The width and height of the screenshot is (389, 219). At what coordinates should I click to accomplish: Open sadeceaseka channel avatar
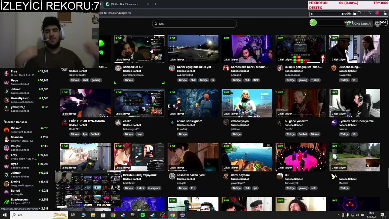280,68
